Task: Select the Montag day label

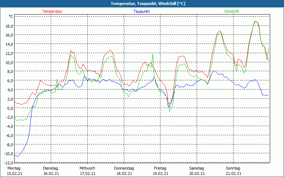Action: (14, 168)
